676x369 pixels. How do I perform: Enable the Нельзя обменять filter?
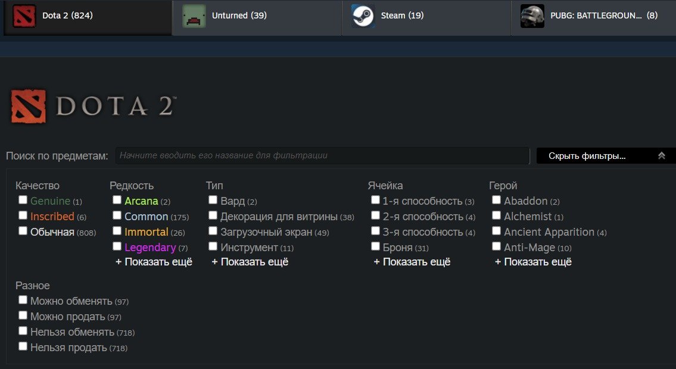coord(23,331)
